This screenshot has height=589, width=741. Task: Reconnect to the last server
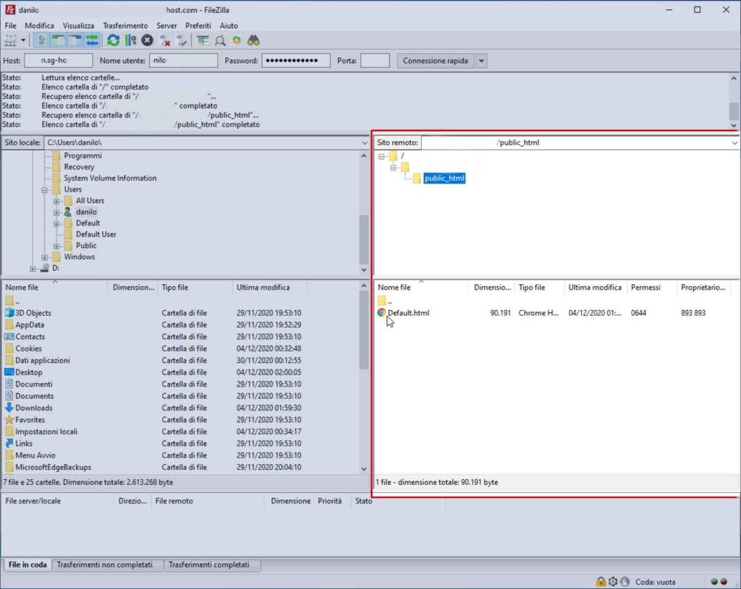[x=182, y=40]
